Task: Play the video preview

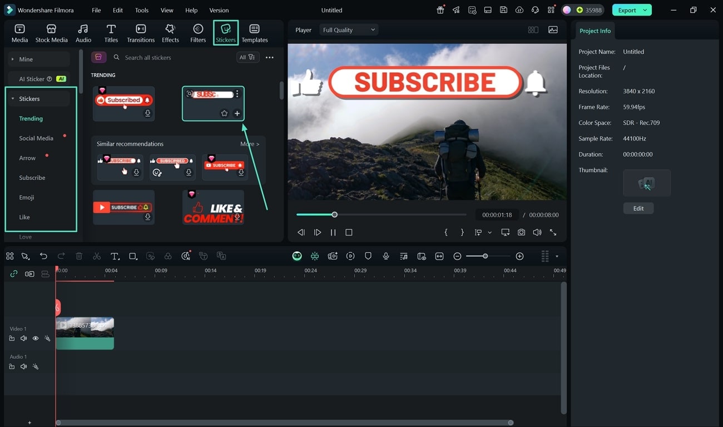Action: coord(318,232)
